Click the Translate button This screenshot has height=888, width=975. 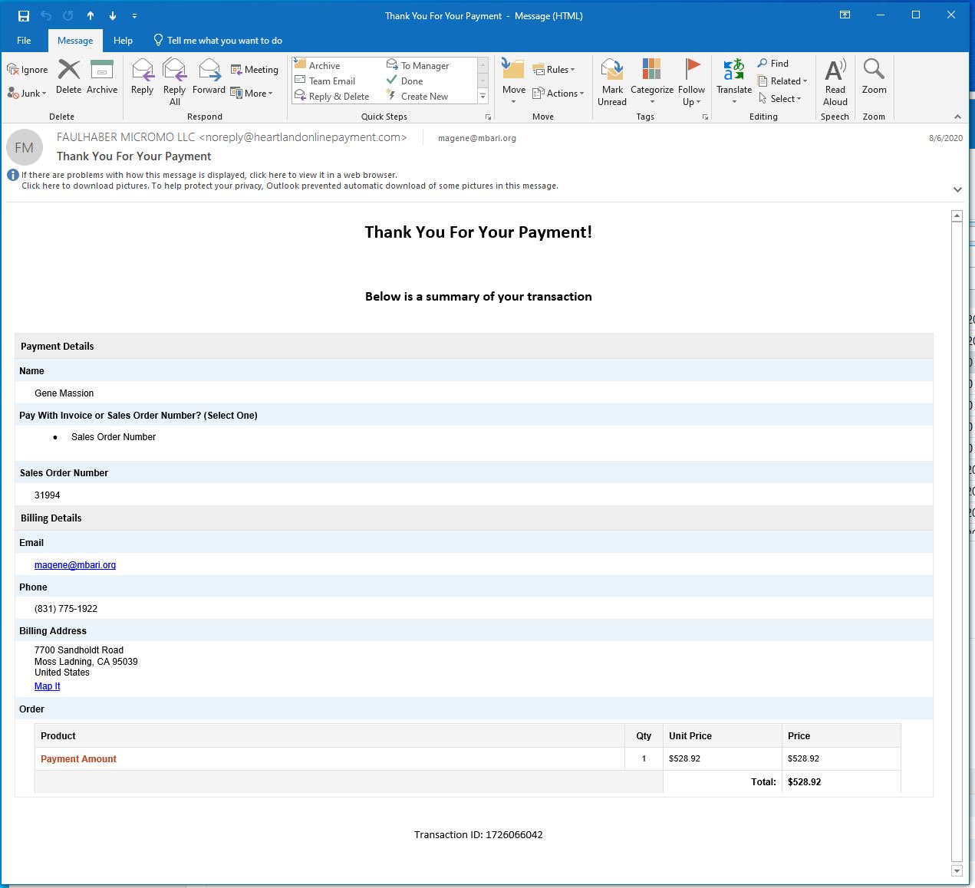coord(734,81)
